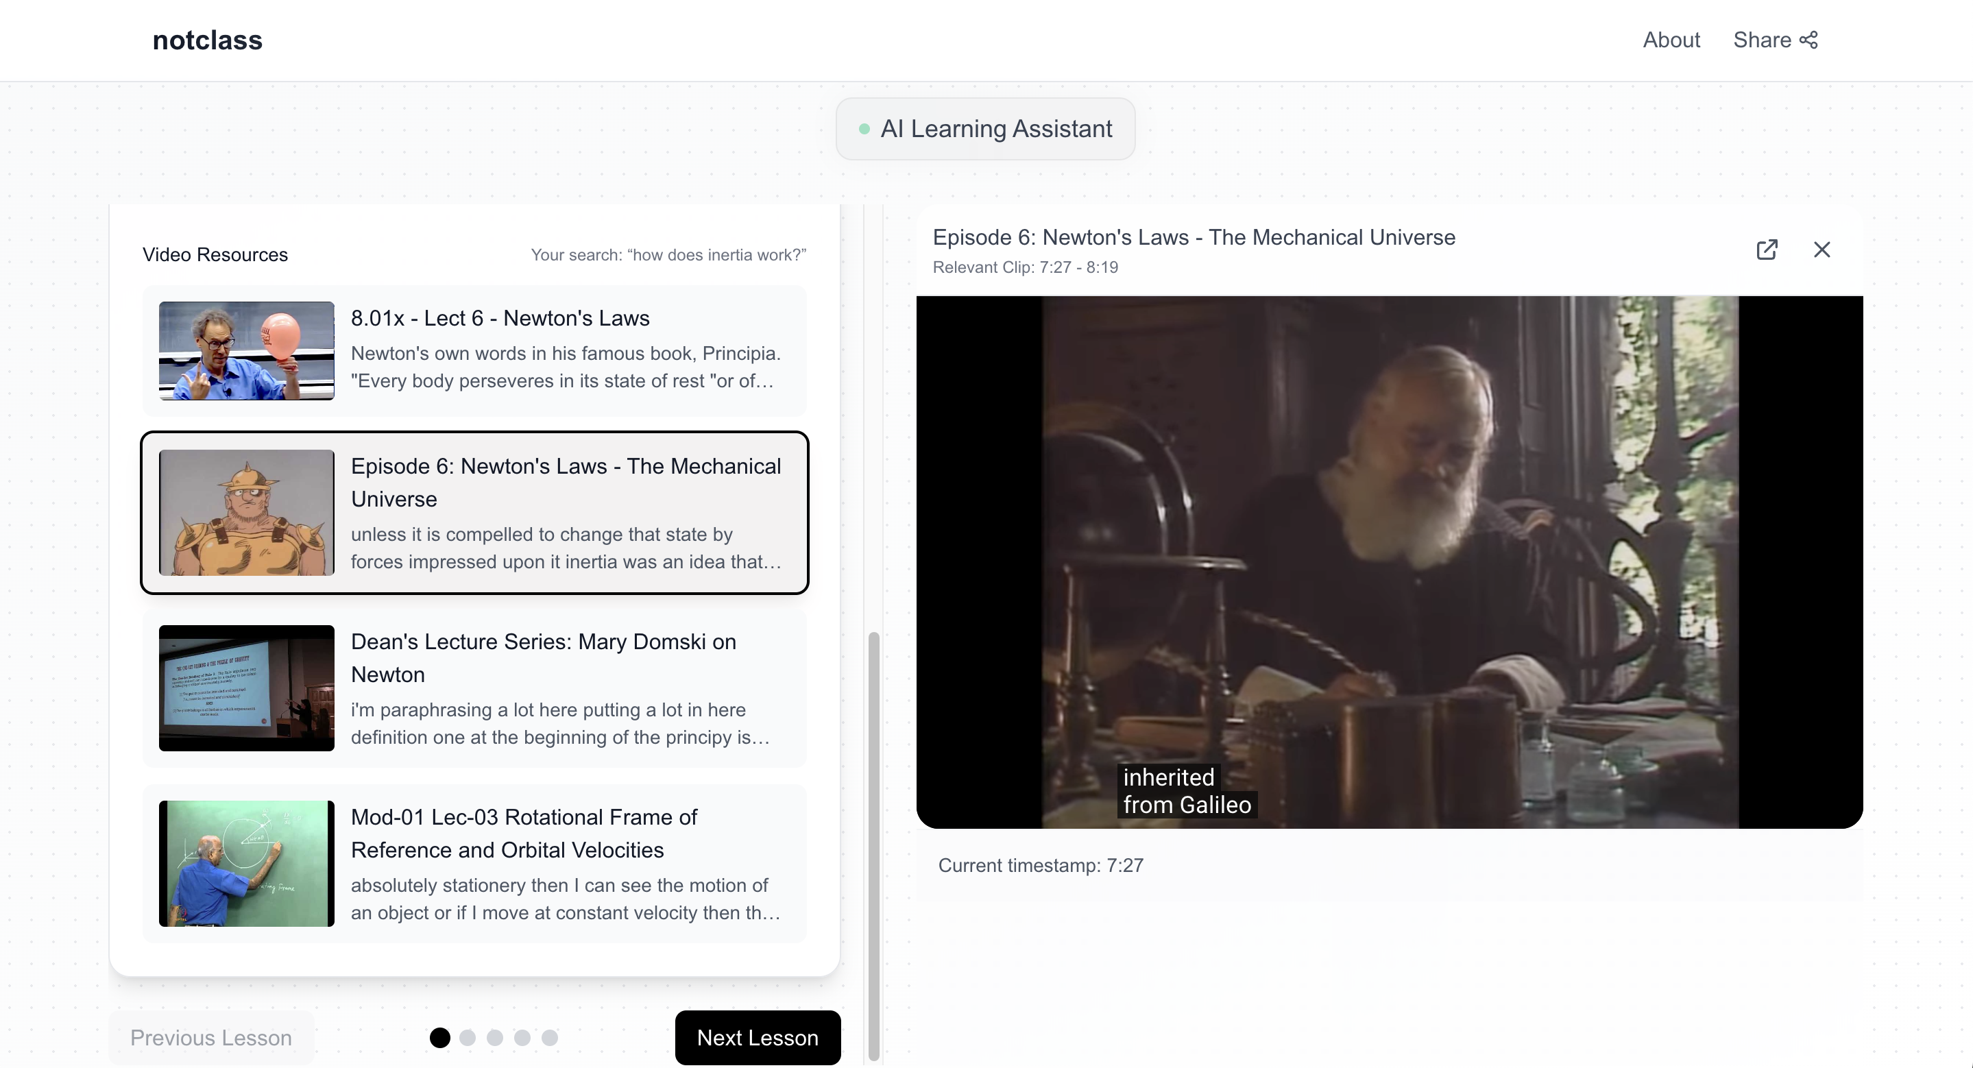Jump to the fifth pagination dot

550,1037
